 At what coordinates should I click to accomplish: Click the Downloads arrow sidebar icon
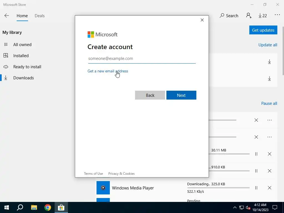click(6, 78)
